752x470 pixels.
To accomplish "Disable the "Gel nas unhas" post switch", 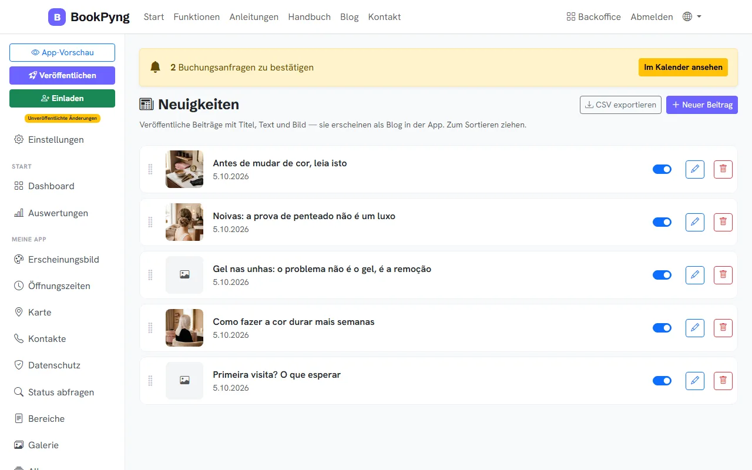I will coord(662,275).
